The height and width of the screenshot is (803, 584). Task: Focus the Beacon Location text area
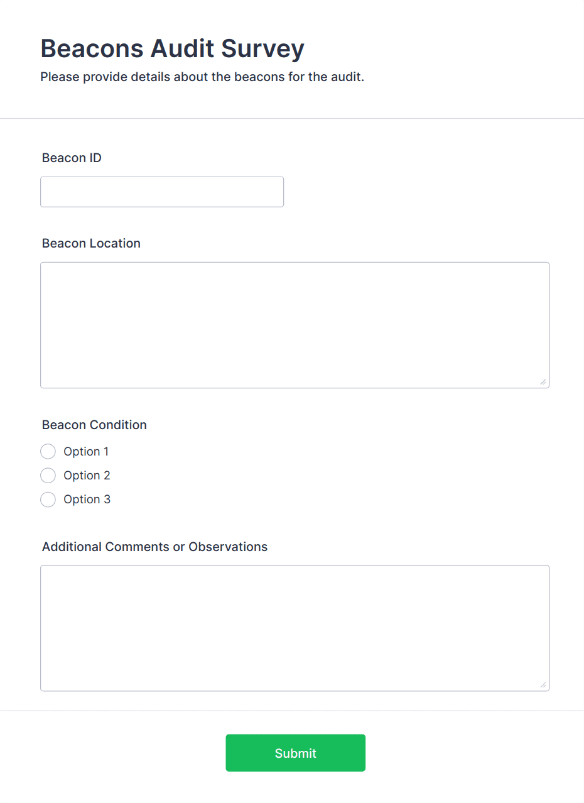coord(295,325)
